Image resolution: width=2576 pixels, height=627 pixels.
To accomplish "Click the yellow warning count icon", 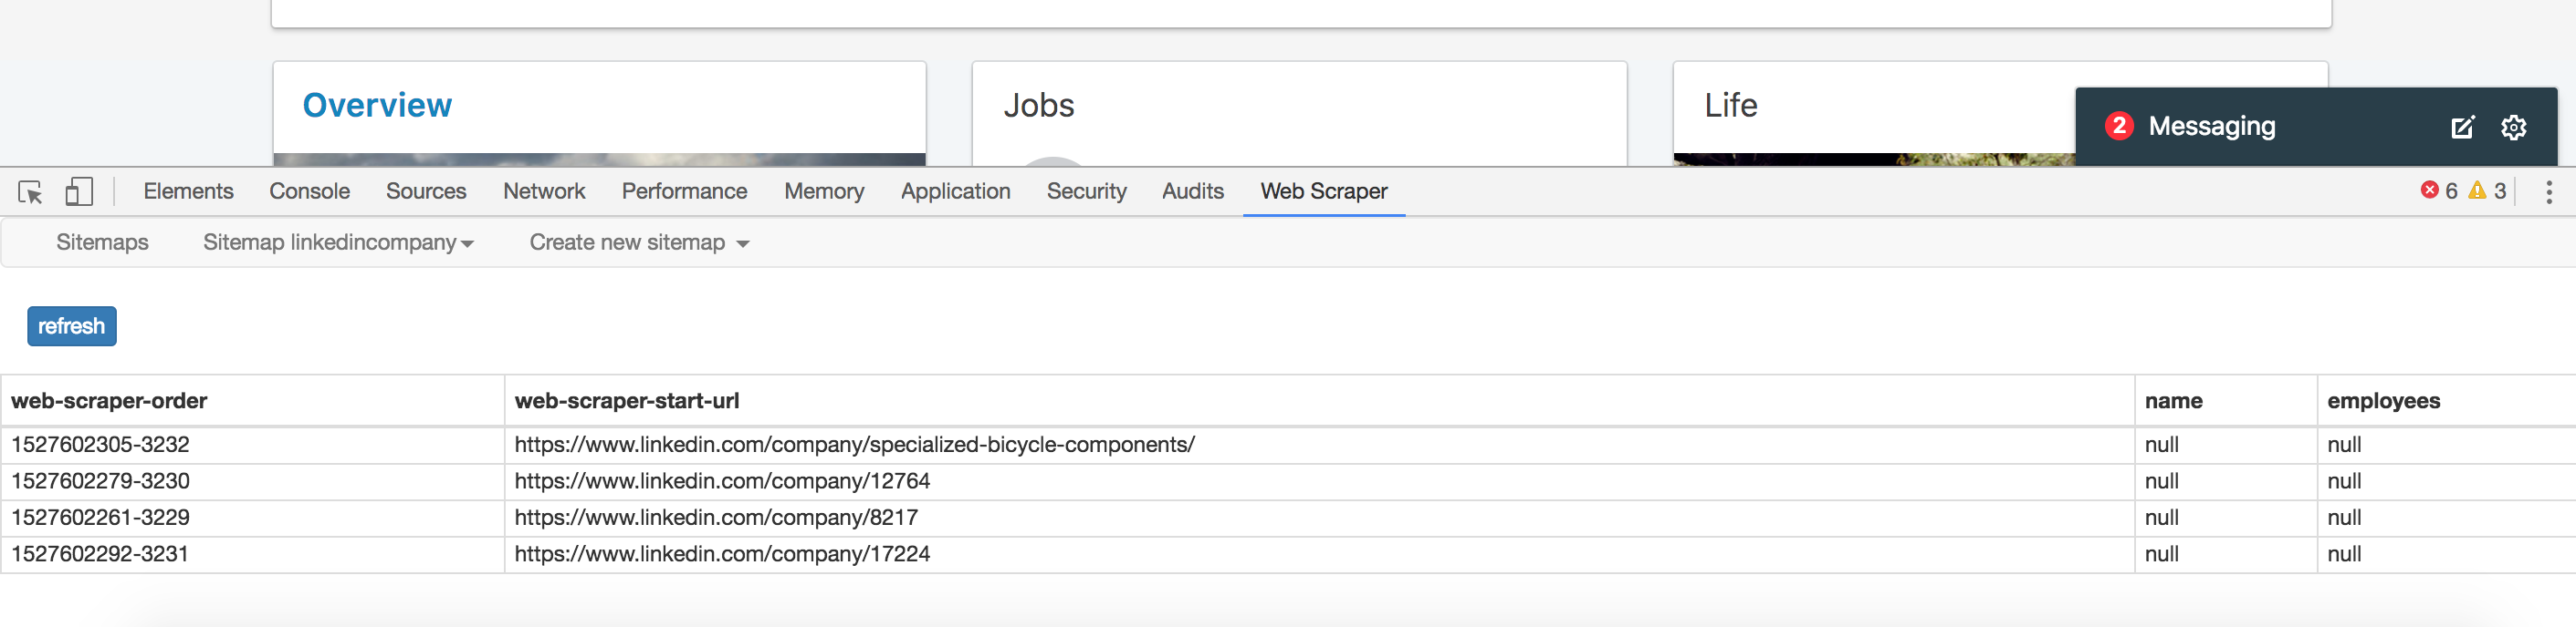I will [2477, 190].
